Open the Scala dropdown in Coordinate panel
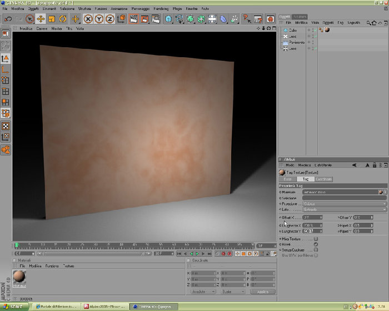 coord(233,292)
